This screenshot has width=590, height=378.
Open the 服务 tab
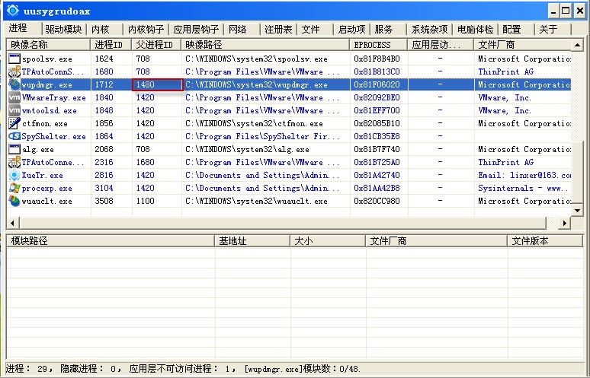coord(383,29)
